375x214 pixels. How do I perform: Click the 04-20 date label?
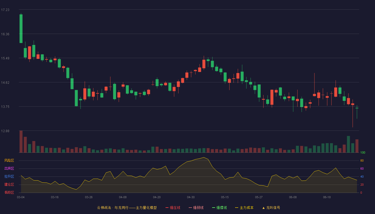(x=157, y=197)
